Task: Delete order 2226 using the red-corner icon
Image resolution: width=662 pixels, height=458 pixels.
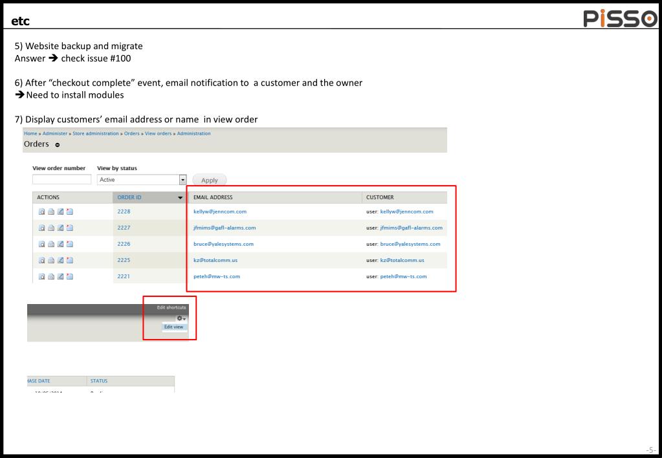Action: (70, 244)
